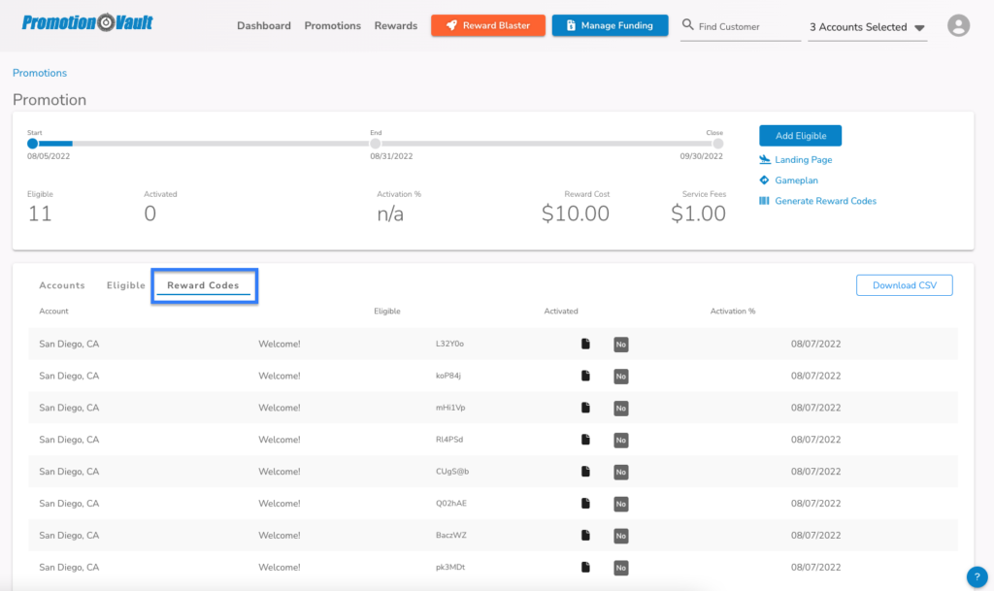Go home via the Promotion Vault logo

tap(86, 22)
